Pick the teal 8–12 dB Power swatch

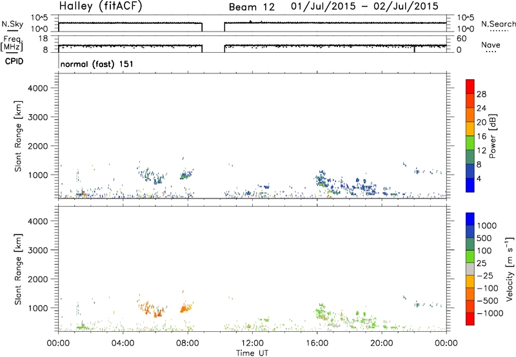pyautogui.click(x=470, y=157)
